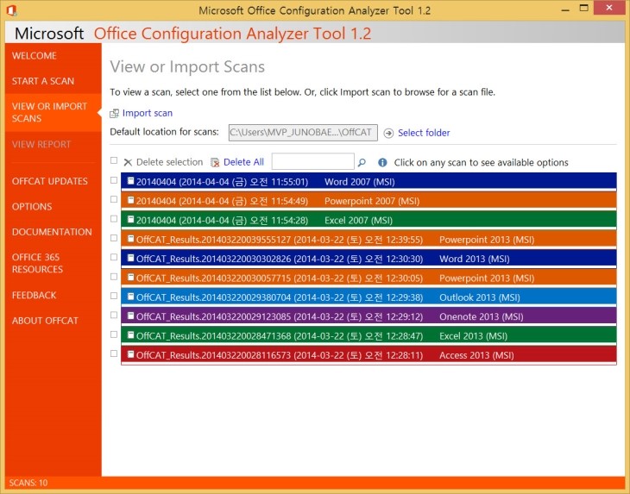
Task: Click the Import scan icon
Action: (114, 114)
